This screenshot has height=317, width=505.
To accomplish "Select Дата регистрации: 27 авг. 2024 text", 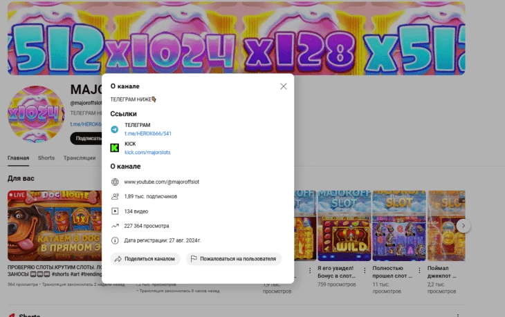I will [163, 240].
